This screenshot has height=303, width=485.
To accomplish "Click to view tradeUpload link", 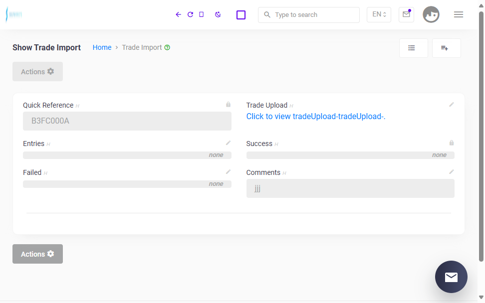I will click(x=315, y=117).
